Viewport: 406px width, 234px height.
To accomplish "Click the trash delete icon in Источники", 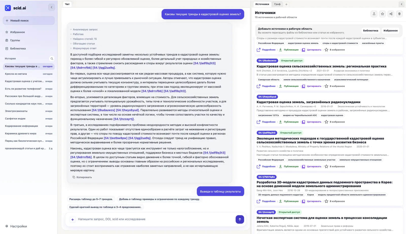I will tap(399, 14).
